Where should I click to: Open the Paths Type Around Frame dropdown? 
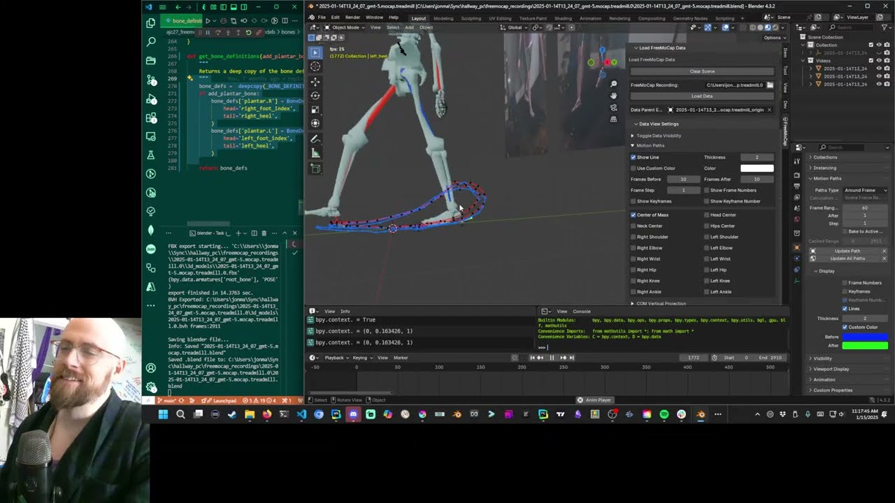[x=866, y=190]
